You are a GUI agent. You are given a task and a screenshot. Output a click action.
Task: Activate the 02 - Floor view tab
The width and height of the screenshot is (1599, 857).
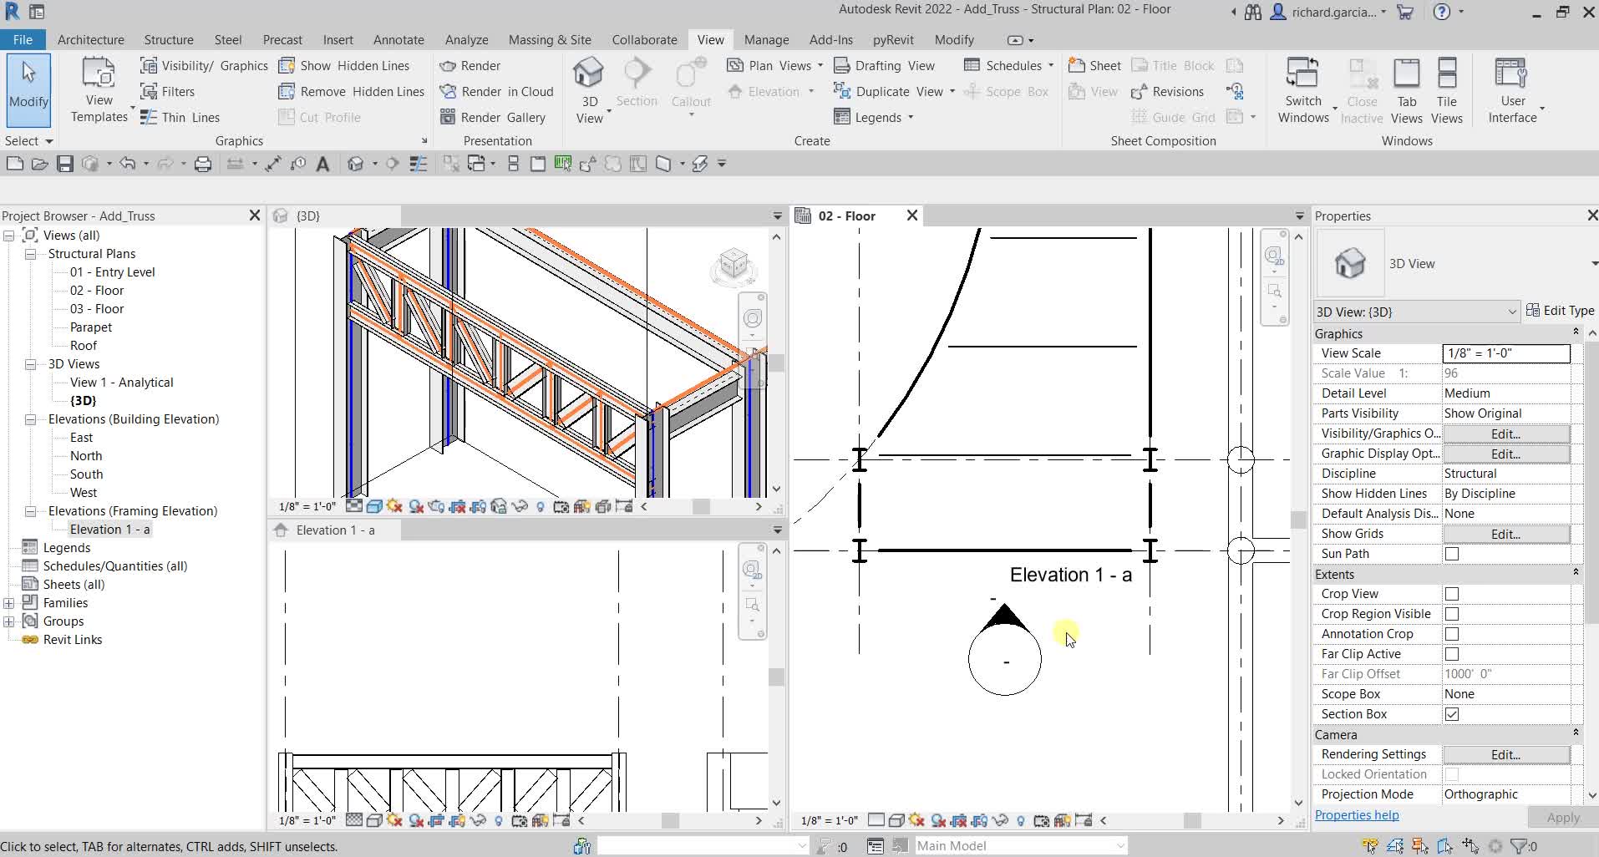coord(847,216)
